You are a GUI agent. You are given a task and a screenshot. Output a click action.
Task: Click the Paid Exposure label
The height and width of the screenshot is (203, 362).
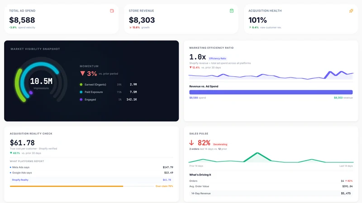(x=94, y=92)
